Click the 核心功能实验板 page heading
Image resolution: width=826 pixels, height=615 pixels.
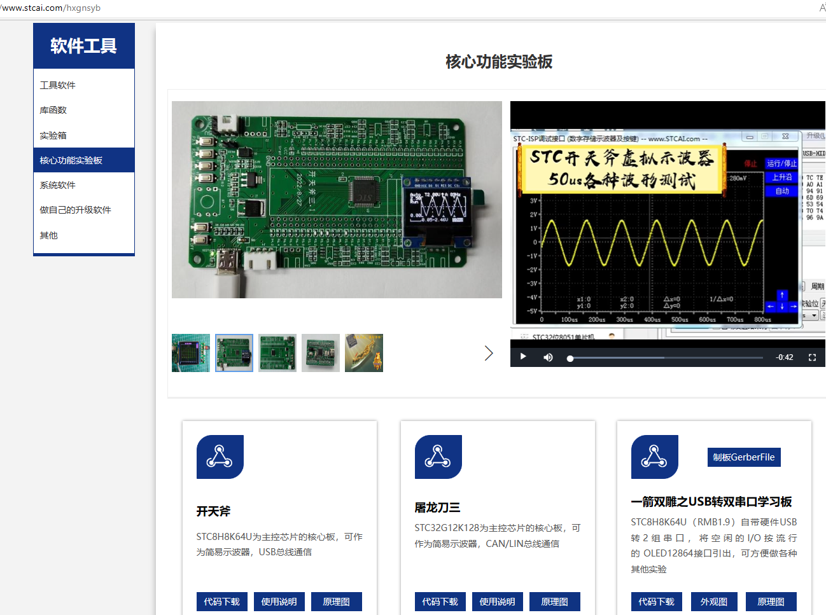[499, 62]
